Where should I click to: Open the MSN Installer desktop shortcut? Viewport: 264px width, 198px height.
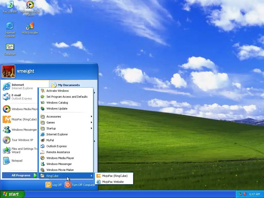30,28
